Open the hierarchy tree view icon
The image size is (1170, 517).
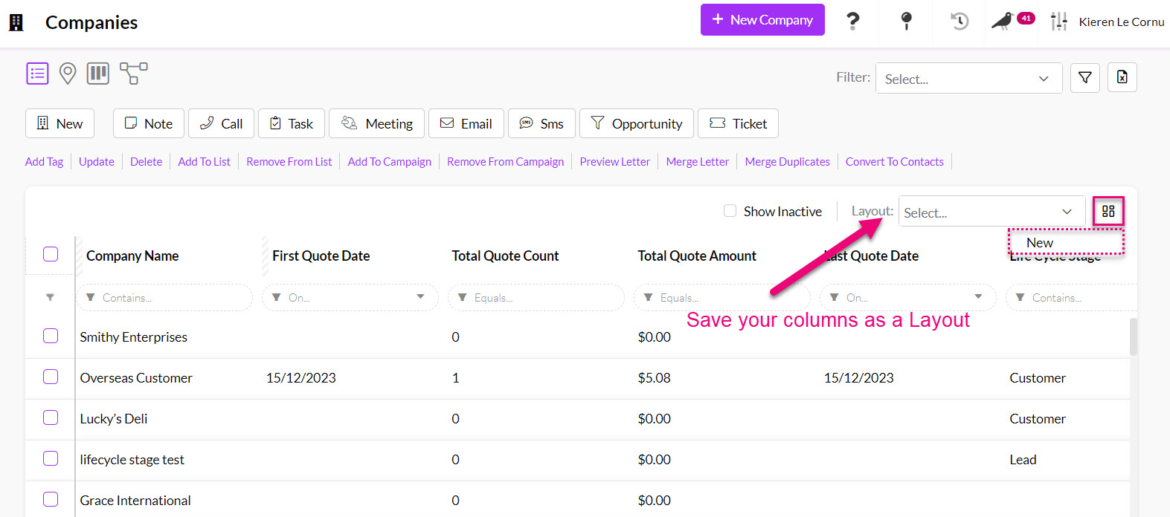point(133,74)
